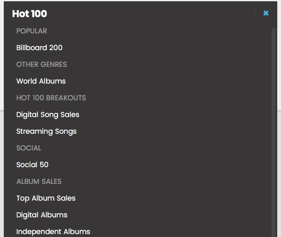Select World Albums from the list
281x237 pixels.
tap(41, 81)
